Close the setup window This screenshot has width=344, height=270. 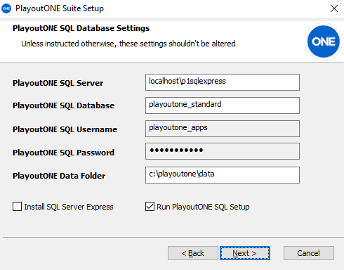coord(334,8)
